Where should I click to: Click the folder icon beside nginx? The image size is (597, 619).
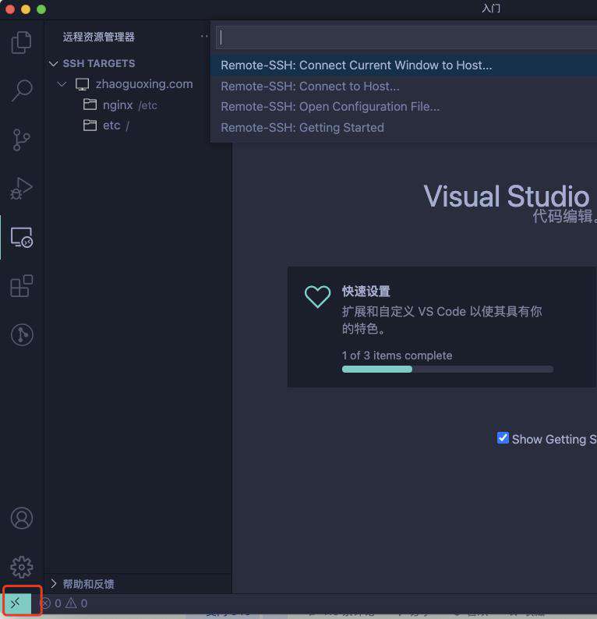[x=90, y=104]
